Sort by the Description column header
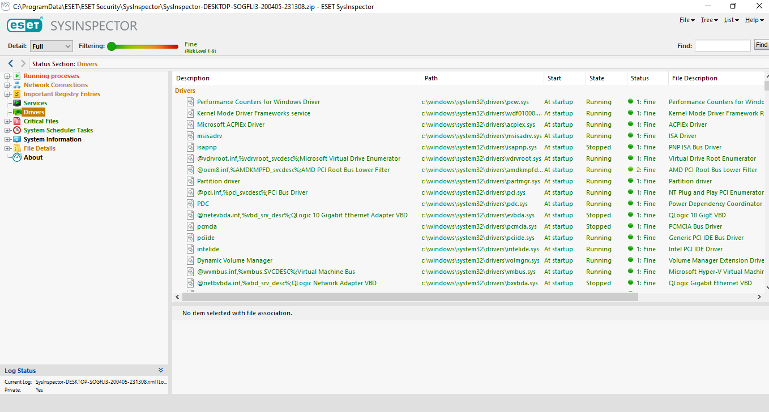 pyautogui.click(x=297, y=78)
